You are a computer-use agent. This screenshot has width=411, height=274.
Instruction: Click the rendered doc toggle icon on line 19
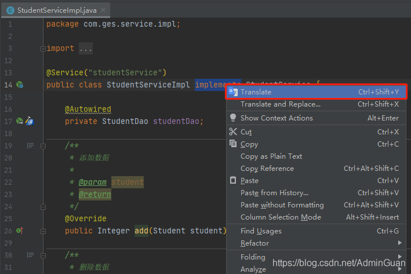tap(30, 145)
